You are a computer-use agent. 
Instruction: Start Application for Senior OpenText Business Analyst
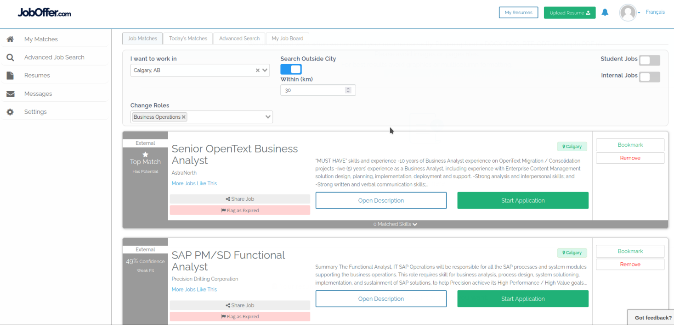pos(522,200)
